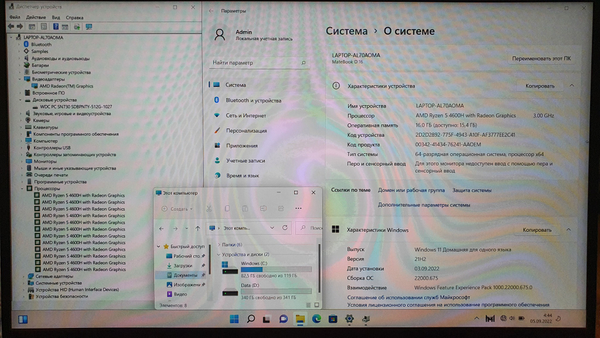Select Мониторы in device tree
600x338 pixels.
[x=45, y=161]
